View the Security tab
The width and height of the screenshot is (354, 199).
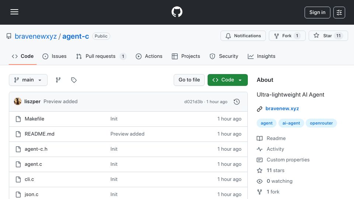[224, 56]
